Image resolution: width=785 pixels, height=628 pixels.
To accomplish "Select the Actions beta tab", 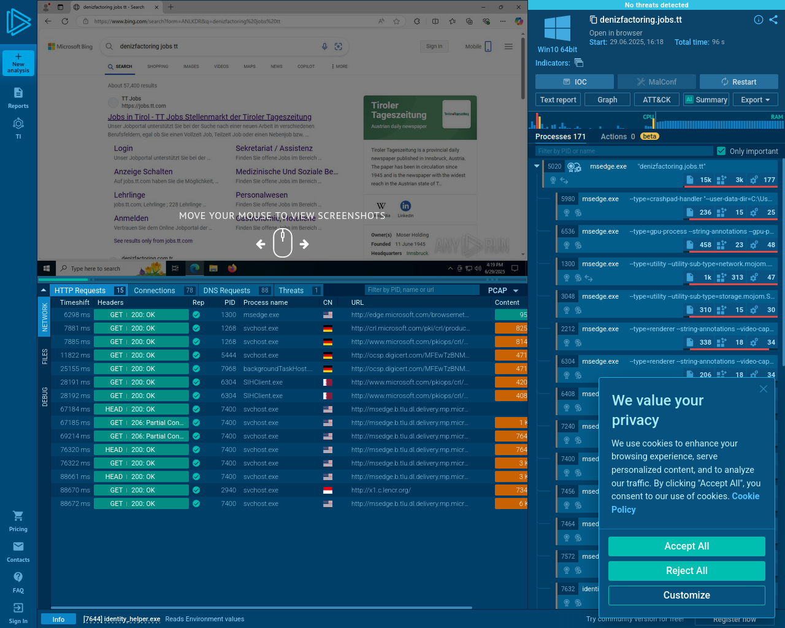I will pyautogui.click(x=629, y=137).
